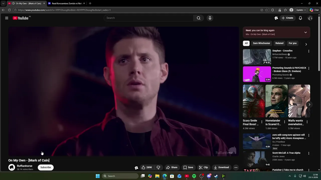Click the sparkle icon left of Like
The width and height of the screenshot is (321, 180).
[x=136, y=168]
